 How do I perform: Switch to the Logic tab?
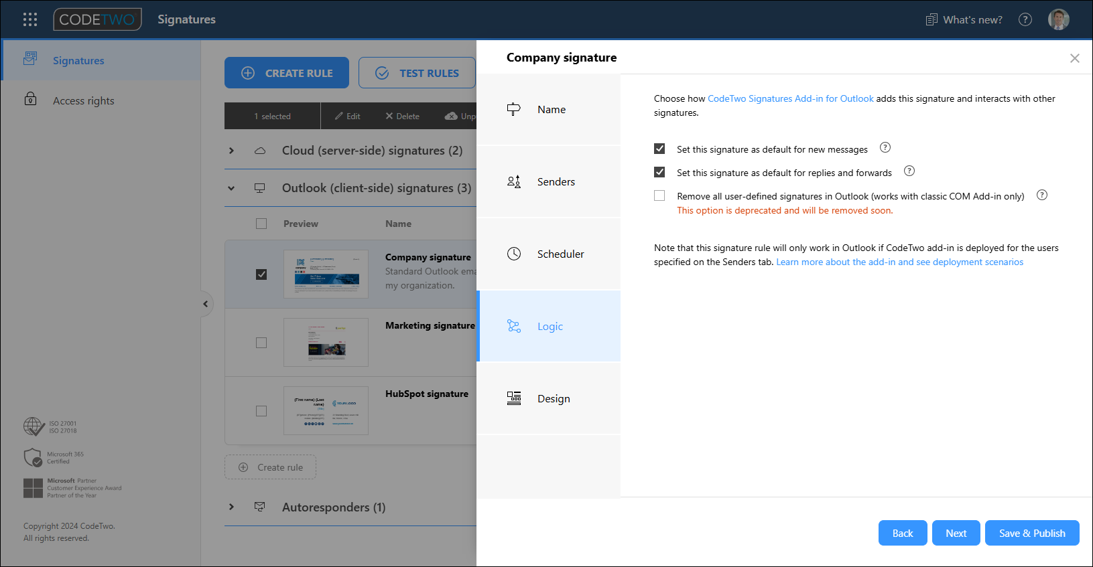[549, 326]
